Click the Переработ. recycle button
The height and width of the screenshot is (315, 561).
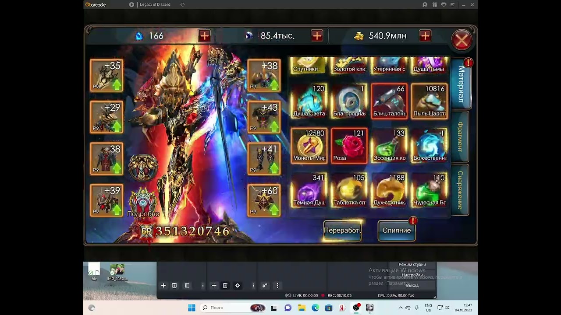click(x=342, y=231)
